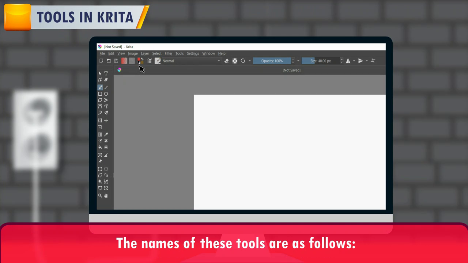Select the Contiguous Selection magic wand

(x=100, y=182)
